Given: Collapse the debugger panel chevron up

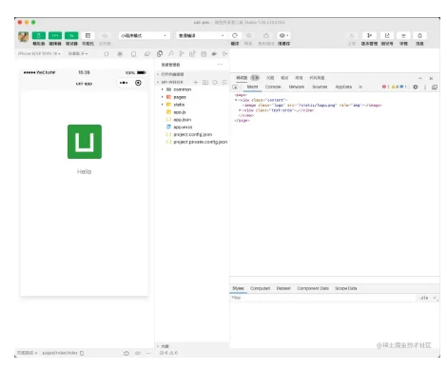Looking at the screenshot, I should coord(420,78).
